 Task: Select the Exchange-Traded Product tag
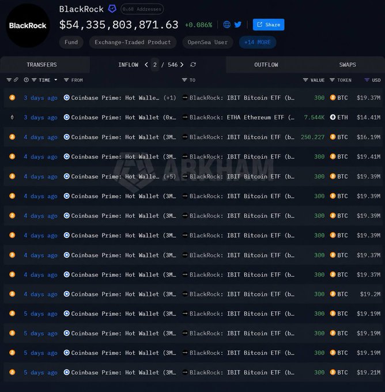click(133, 42)
